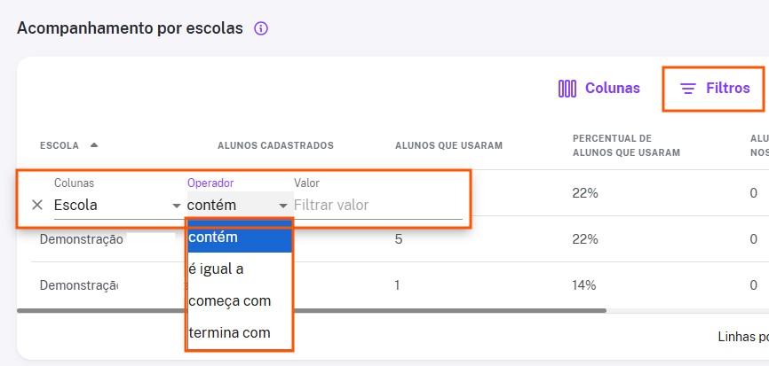The image size is (769, 366).
Task: Click the Filtrar valor input field
Action: (377, 205)
